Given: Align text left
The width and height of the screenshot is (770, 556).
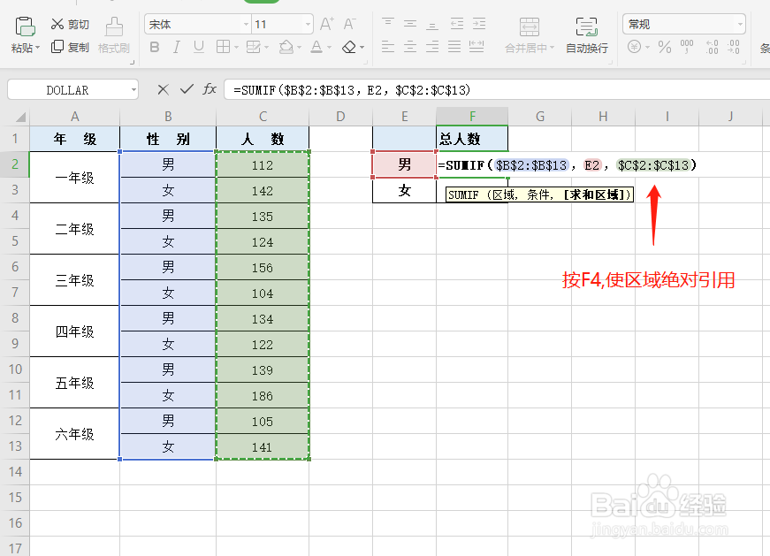Looking at the screenshot, I should coord(388,47).
